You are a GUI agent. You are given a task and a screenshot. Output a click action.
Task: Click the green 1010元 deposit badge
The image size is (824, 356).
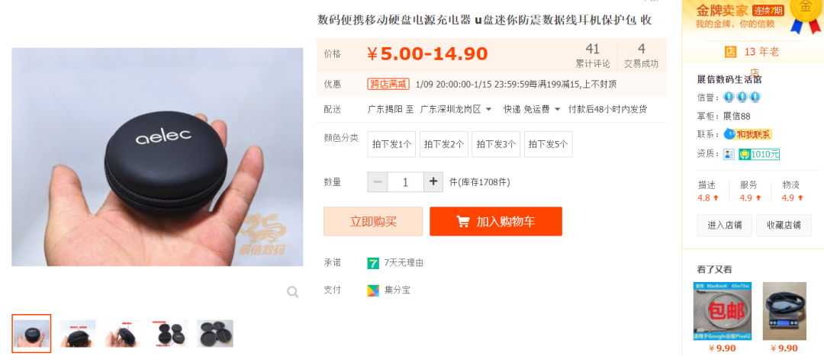click(759, 154)
